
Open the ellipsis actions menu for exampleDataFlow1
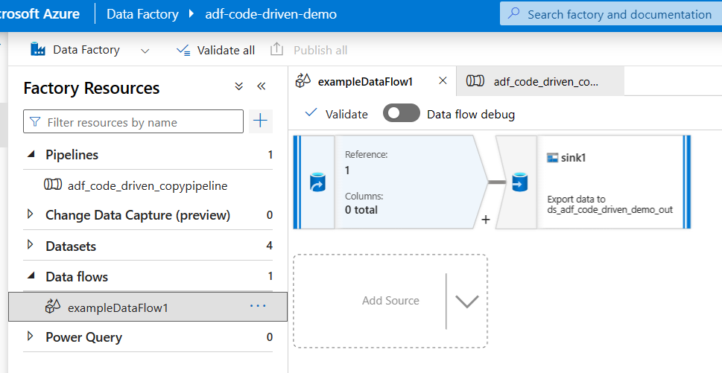[x=258, y=306]
